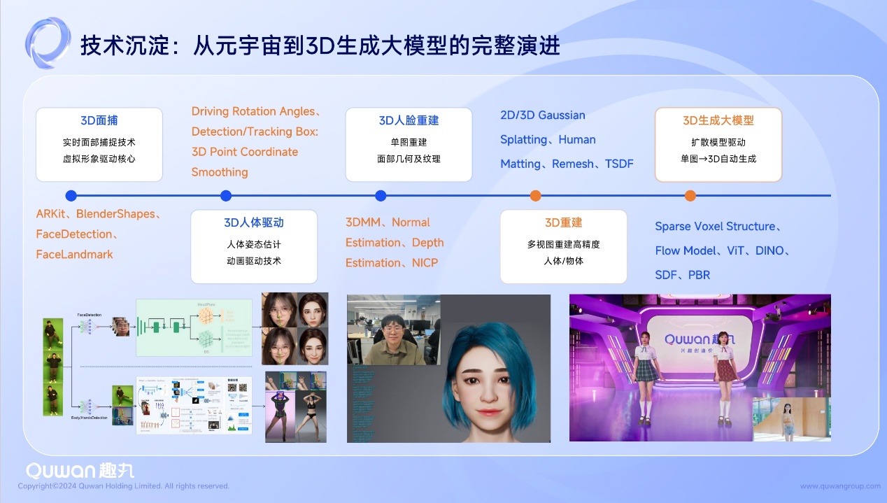
Task: Click the text Driving Rotation Angles
Action: coord(253,112)
